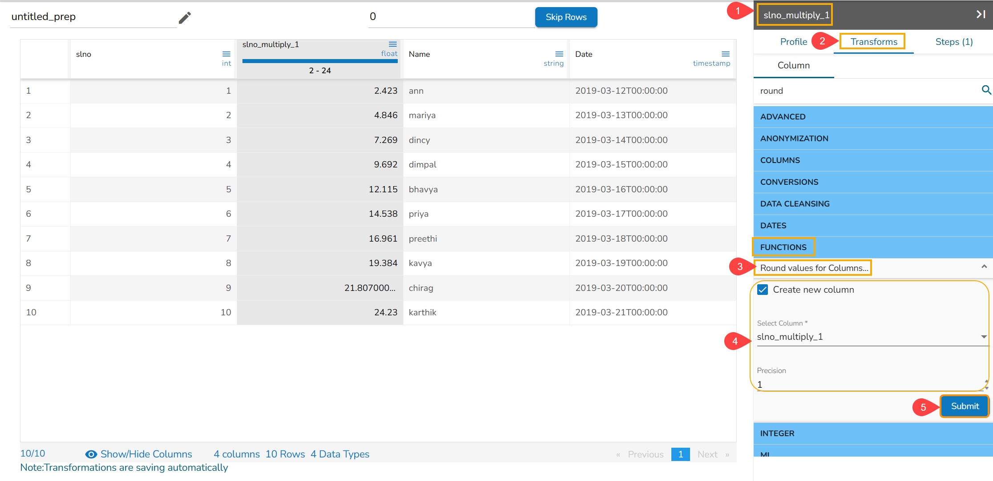The image size is (993, 481).
Task: Collapse Round values for Columns section
Action: coord(984,267)
